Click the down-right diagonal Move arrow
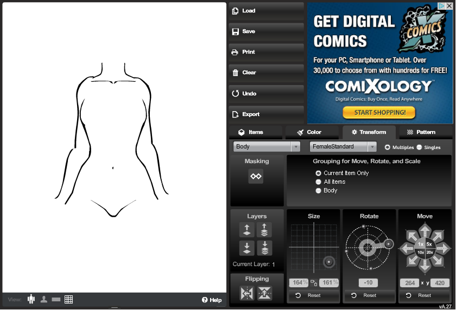Viewport: 456px width, 310px height. coord(438,261)
